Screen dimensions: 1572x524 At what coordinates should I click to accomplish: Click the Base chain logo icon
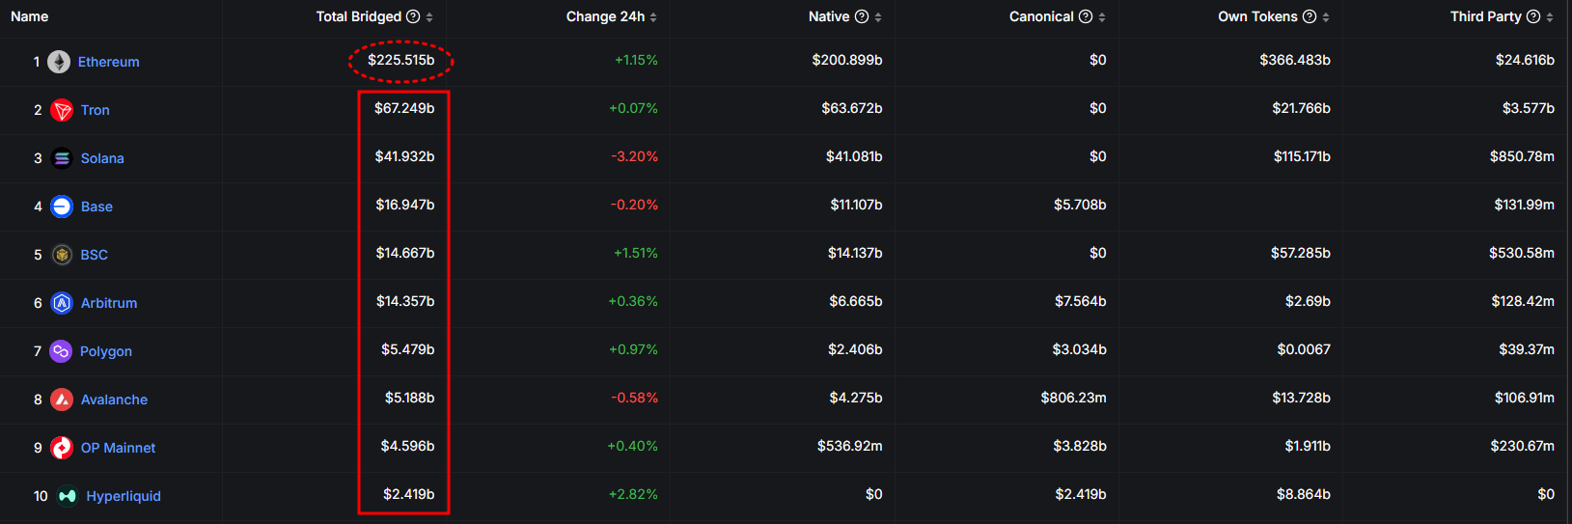pyautogui.click(x=62, y=207)
